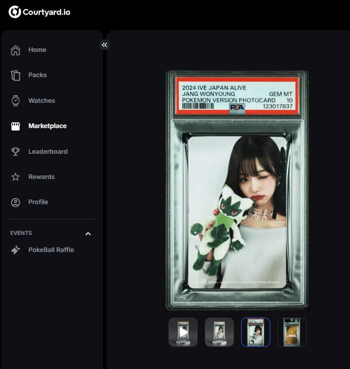The height and width of the screenshot is (369, 350).
Task: Open the PokeBall Raffle event
Action: pyautogui.click(x=52, y=250)
